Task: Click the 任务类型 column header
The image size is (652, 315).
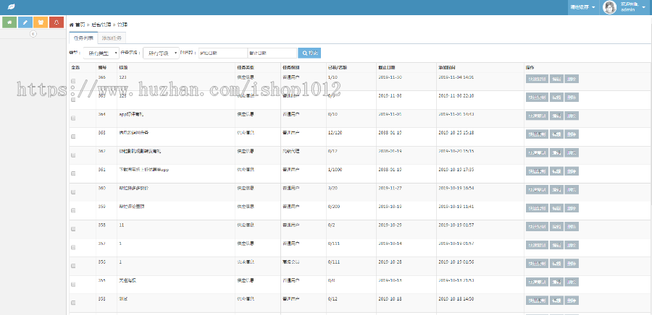Action: [x=245, y=67]
